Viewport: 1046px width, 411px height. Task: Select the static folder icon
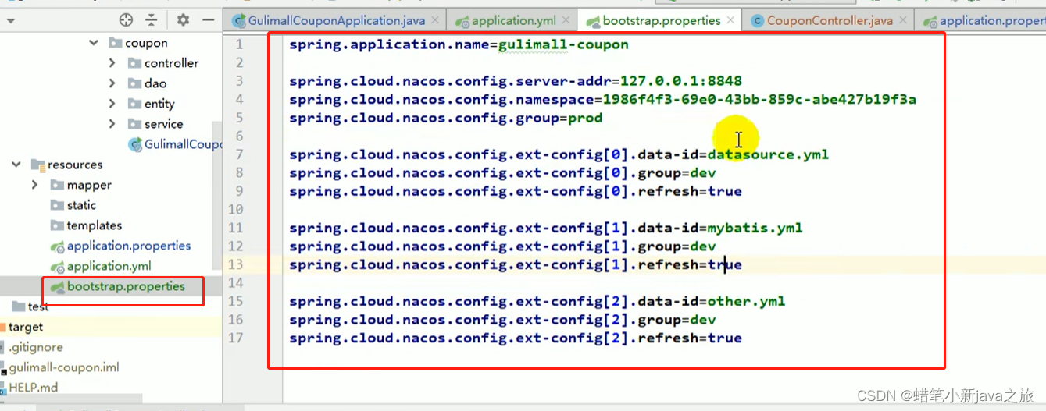click(x=56, y=205)
